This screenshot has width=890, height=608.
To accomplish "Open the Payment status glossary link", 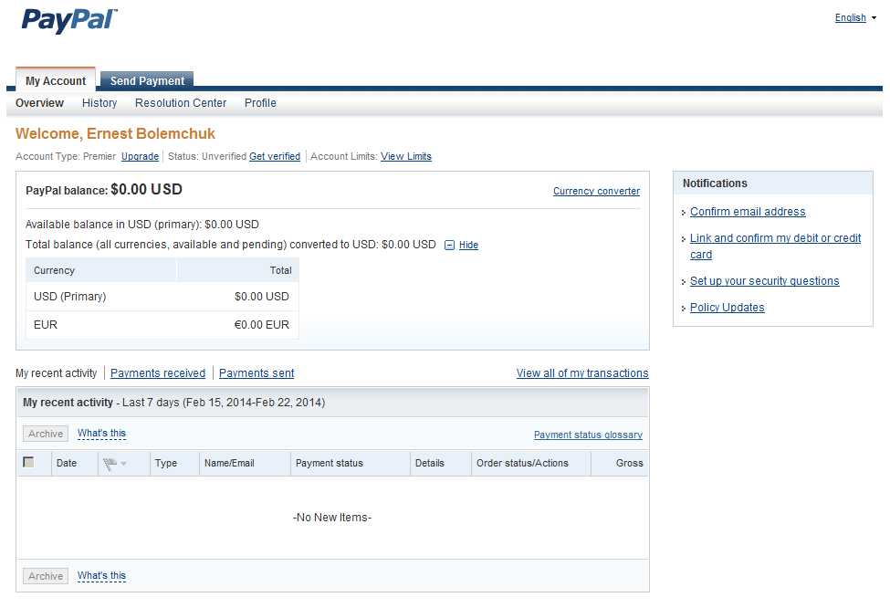I will pos(588,435).
